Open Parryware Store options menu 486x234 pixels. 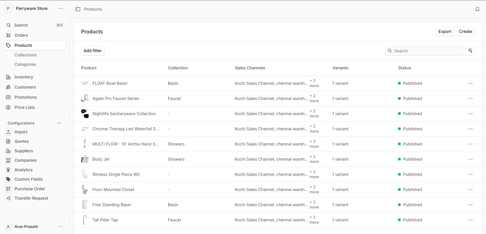click(x=61, y=9)
